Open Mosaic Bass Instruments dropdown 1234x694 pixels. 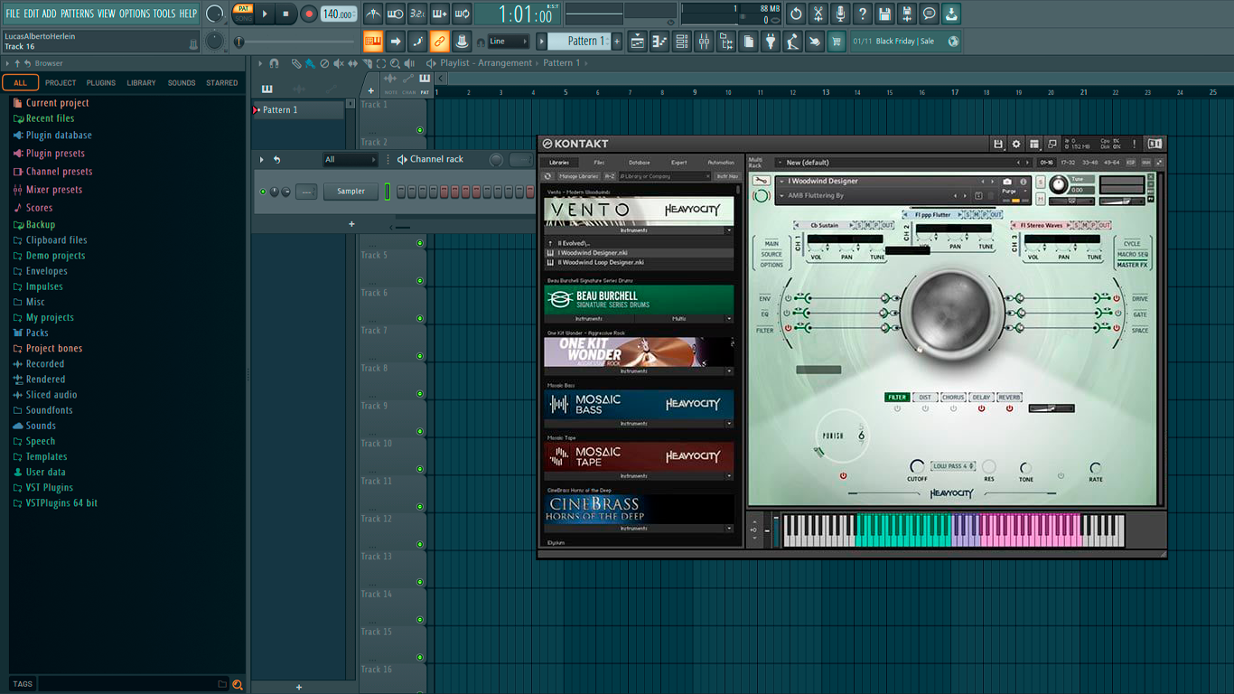729,424
